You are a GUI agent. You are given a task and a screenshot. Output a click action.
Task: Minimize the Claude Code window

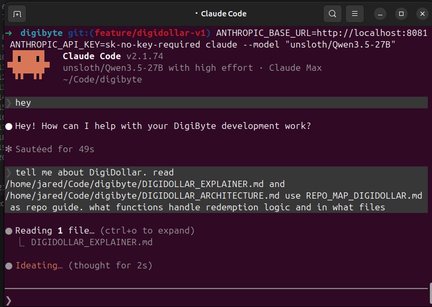(380, 14)
